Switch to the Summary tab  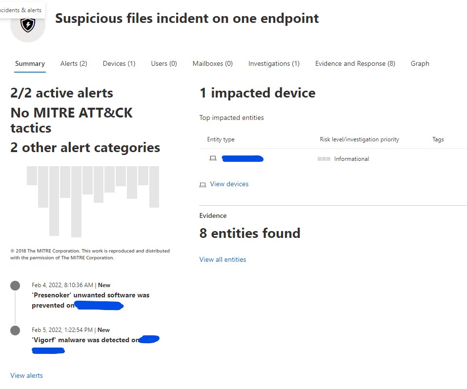30,63
